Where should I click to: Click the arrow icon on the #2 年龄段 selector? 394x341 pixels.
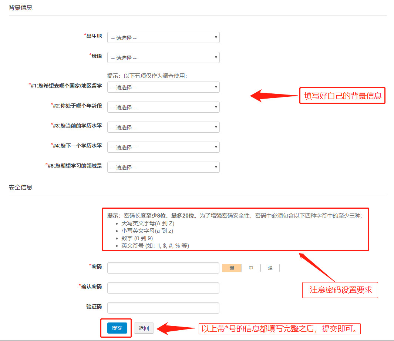pos(215,107)
